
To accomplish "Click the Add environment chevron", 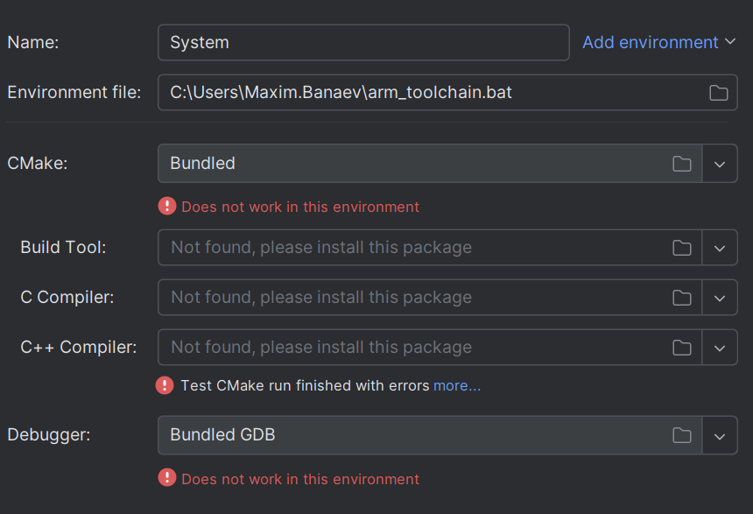I will (729, 42).
